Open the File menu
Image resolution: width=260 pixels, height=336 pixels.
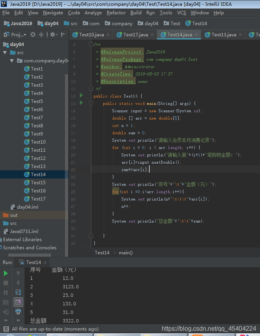[6, 13]
